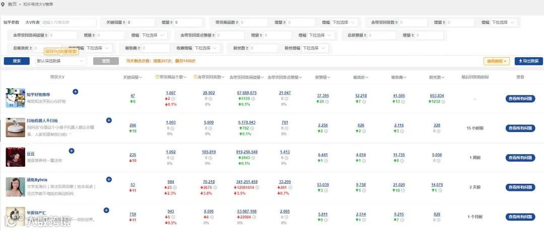
Task: Click the 导出数据 export button
Action: [529, 61]
